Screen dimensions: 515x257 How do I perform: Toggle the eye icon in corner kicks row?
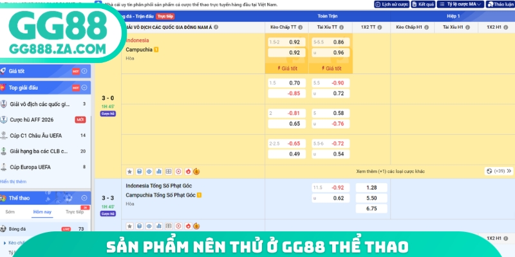pos(149,226)
